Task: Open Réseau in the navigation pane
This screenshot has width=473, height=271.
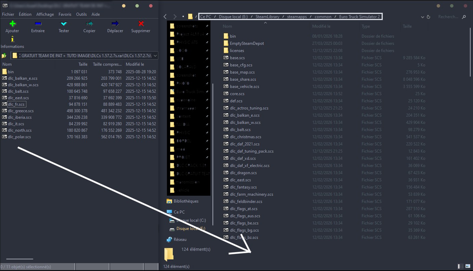Action: (x=177, y=240)
